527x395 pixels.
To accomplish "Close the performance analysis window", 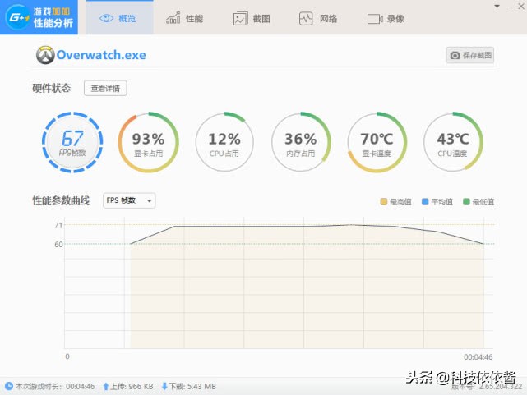I will point(521,7).
